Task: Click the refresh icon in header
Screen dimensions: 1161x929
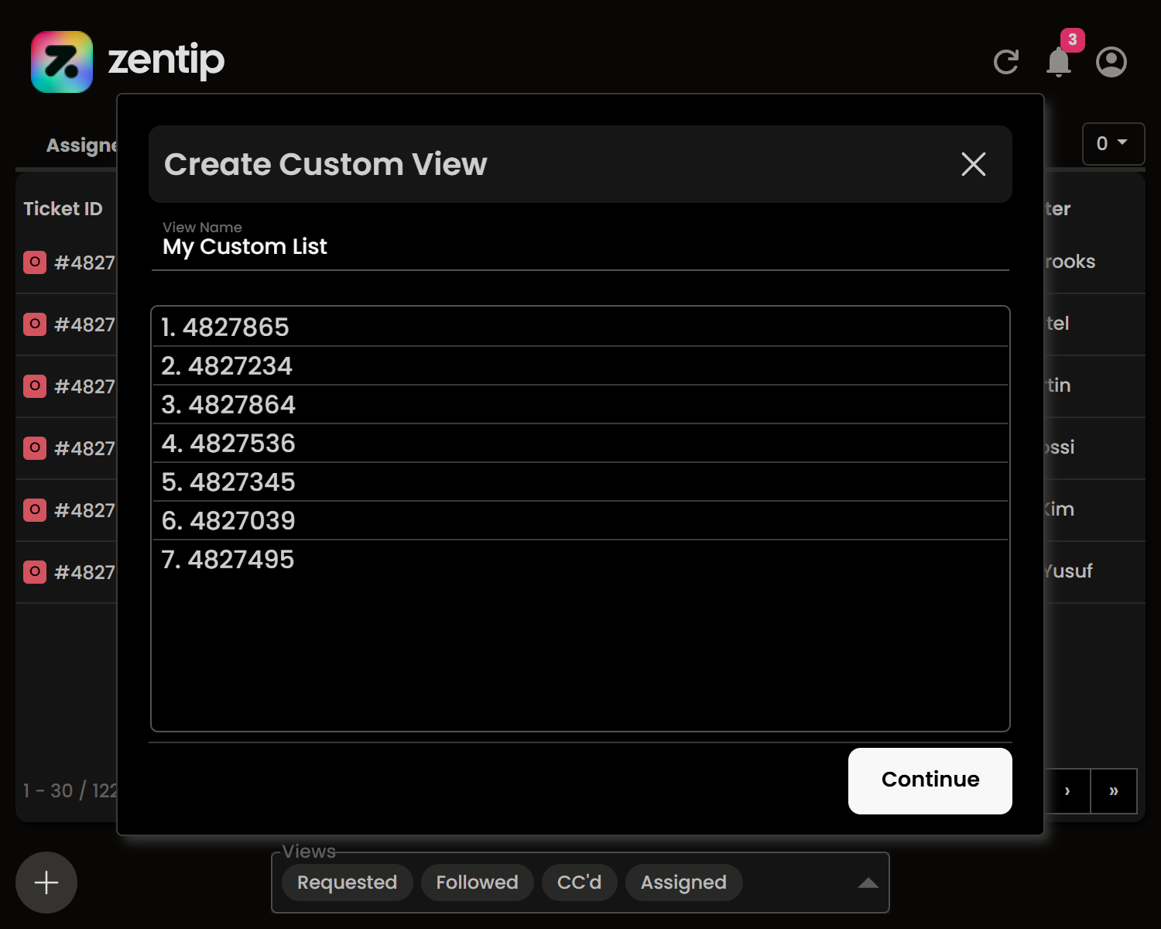Action: (1006, 62)
